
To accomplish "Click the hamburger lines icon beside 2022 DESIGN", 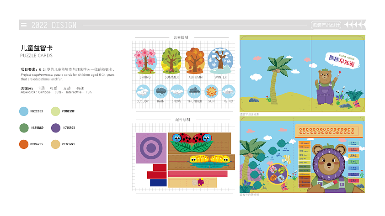I will click(24, 25).
